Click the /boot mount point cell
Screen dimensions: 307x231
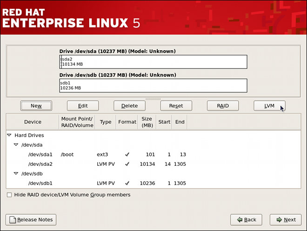(67, 155)
